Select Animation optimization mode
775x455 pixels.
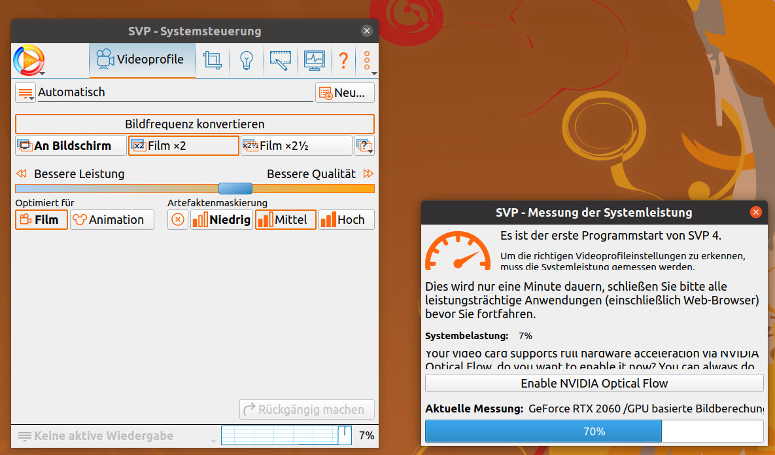coord(112,220)
